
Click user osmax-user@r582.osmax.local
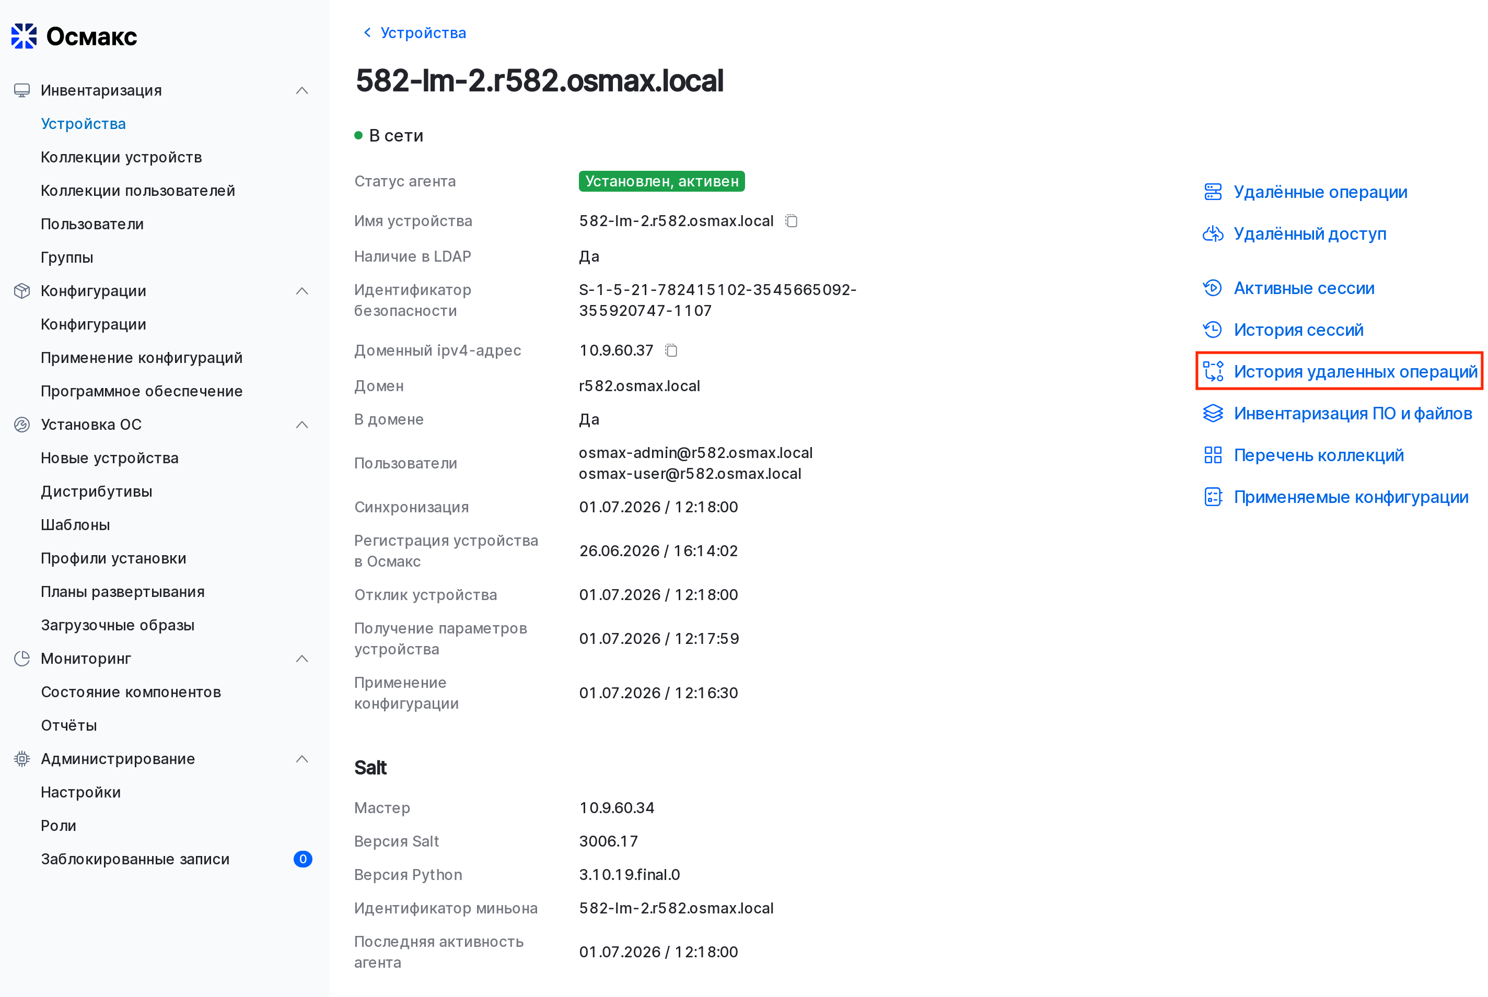(690, 474)
